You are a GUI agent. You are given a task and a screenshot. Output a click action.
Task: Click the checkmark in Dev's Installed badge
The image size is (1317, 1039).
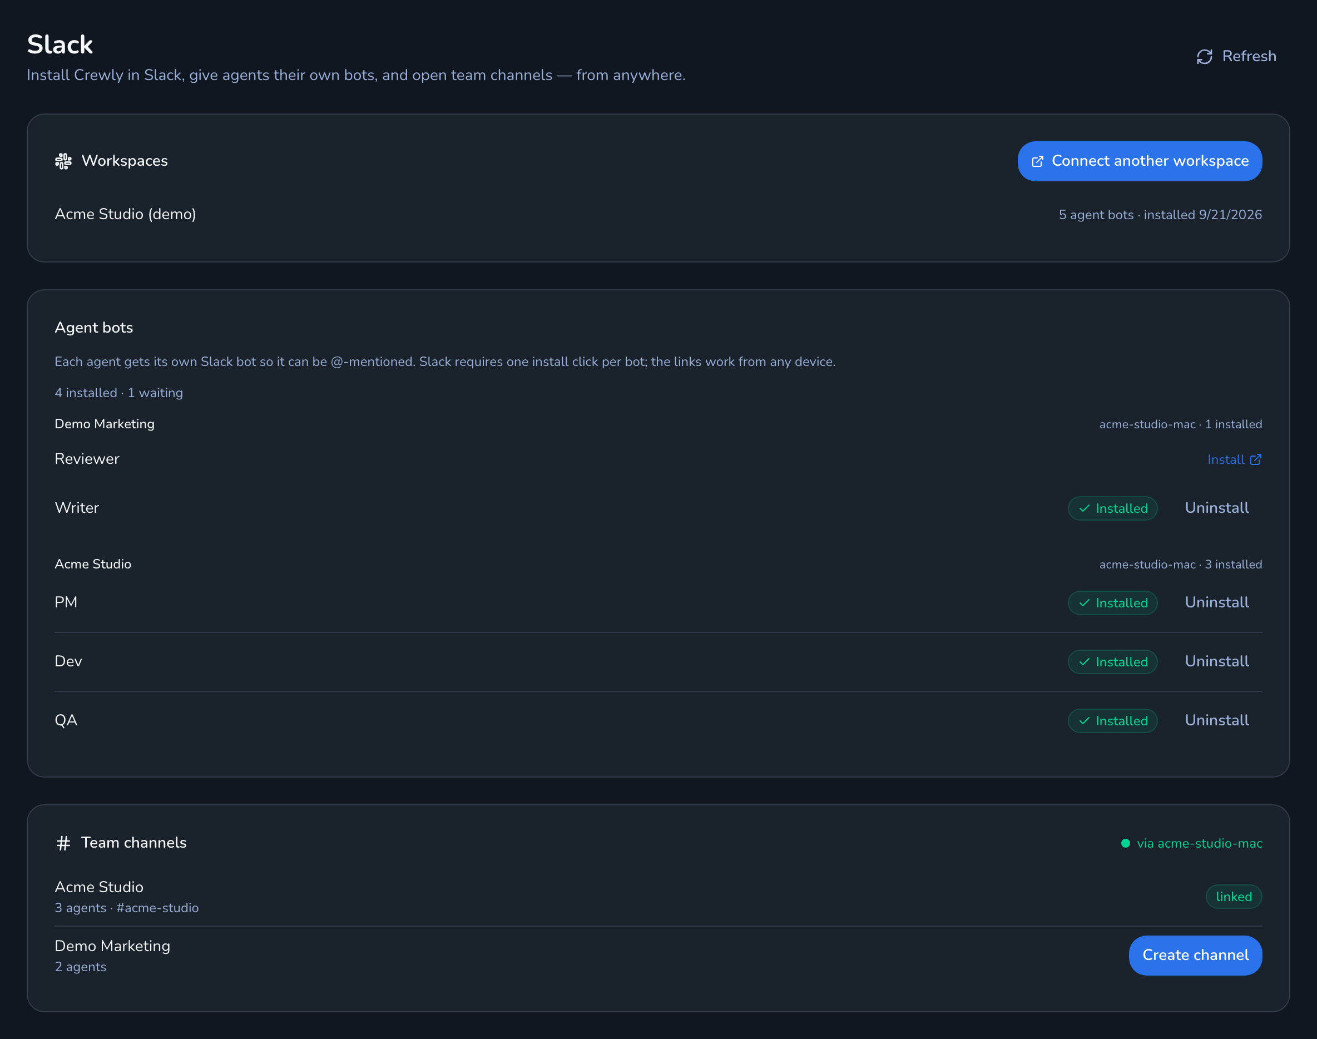click(x=1084, y=662)
